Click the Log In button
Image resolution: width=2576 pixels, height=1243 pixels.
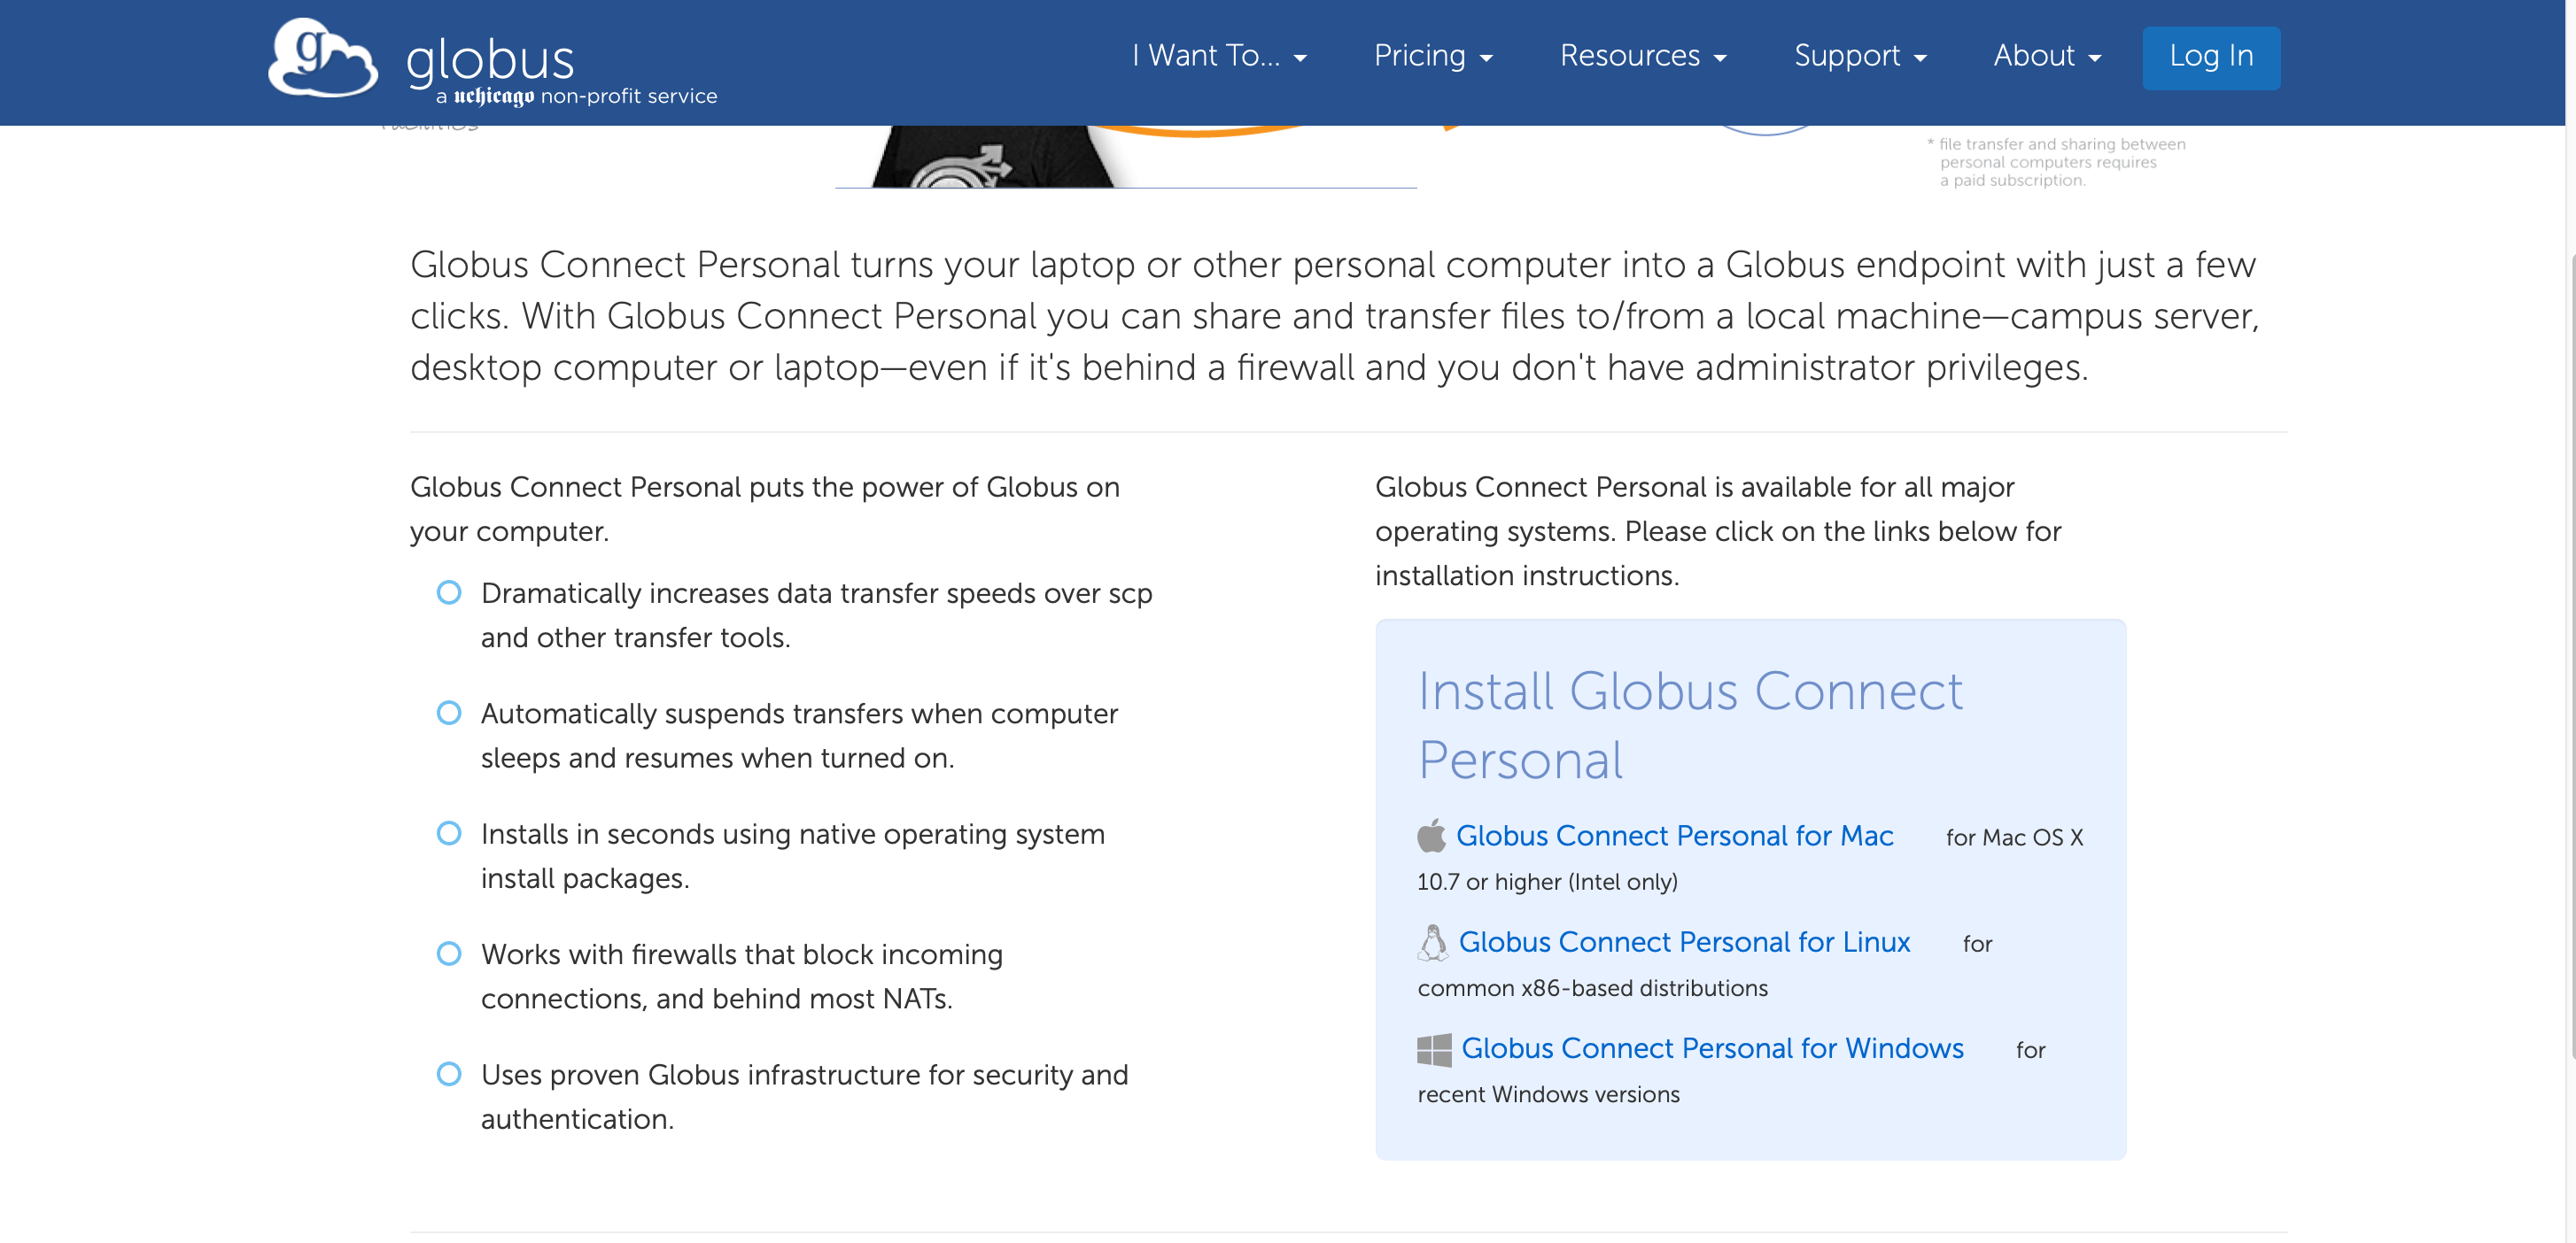pos(2211,57)
